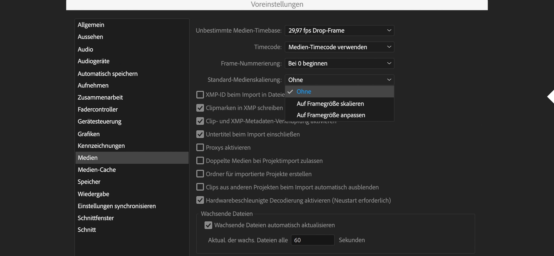
Task: Open the Timecode dropdown
Action: (x=339, y=47)
